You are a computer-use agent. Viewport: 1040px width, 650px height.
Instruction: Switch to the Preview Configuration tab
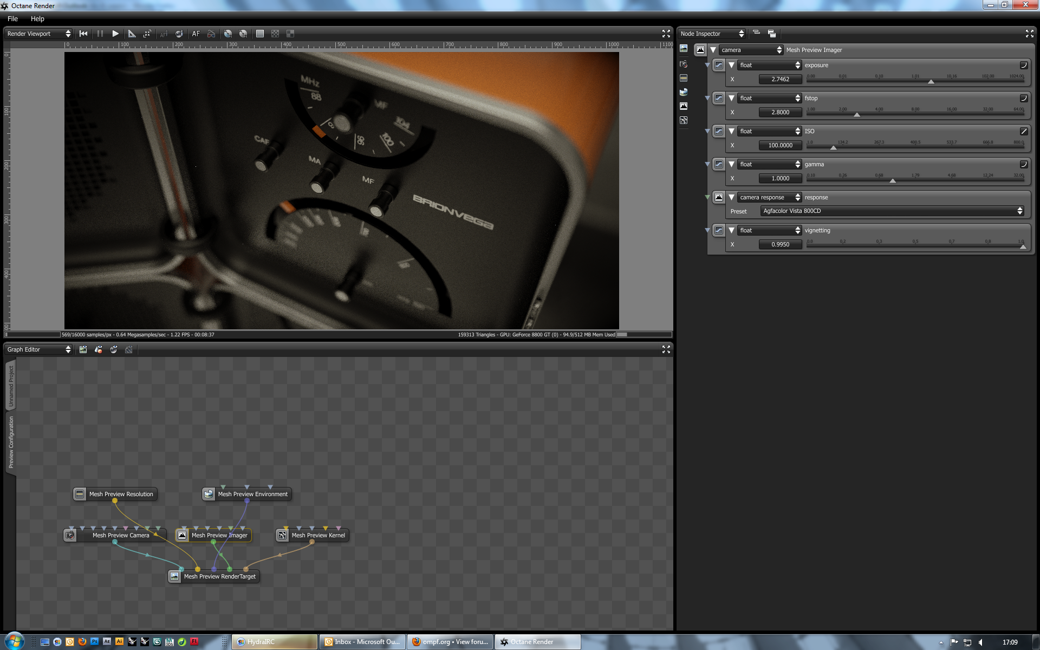(11, 442)
